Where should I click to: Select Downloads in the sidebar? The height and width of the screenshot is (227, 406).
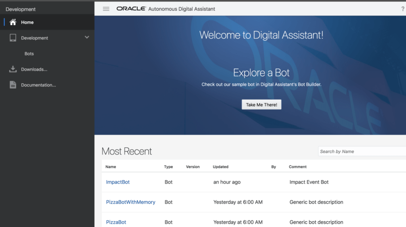click(x=34, y=70)
